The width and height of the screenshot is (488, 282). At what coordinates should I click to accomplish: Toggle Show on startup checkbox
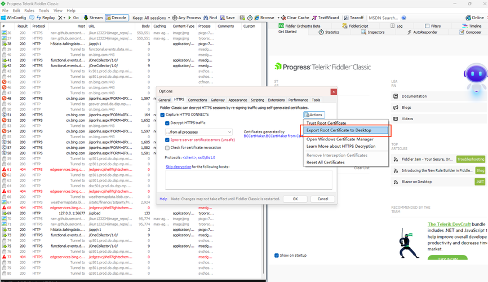(276, 255)
